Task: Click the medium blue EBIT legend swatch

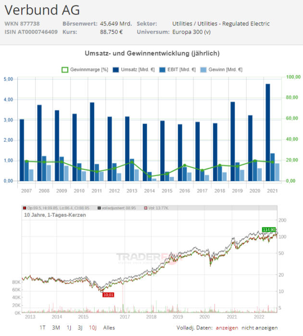Action: click(163, 70)
